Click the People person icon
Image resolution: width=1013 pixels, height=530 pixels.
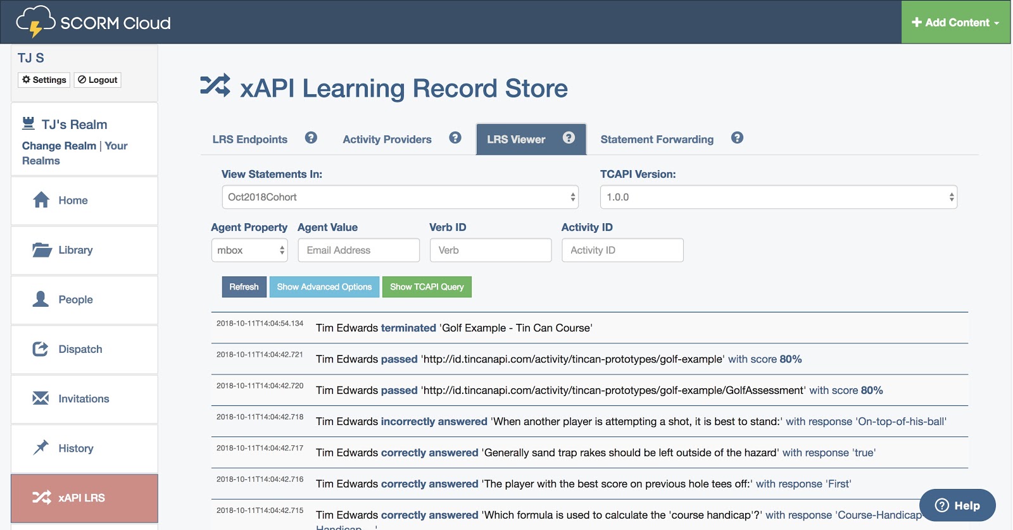click(x=41, y=299)
